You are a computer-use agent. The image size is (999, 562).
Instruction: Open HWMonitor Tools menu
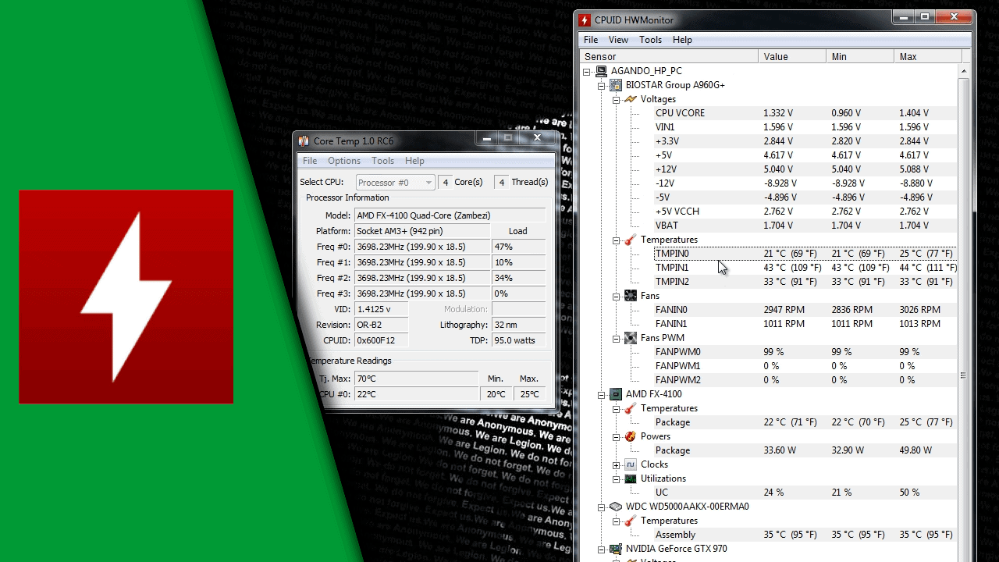click(x=650, y=40)
